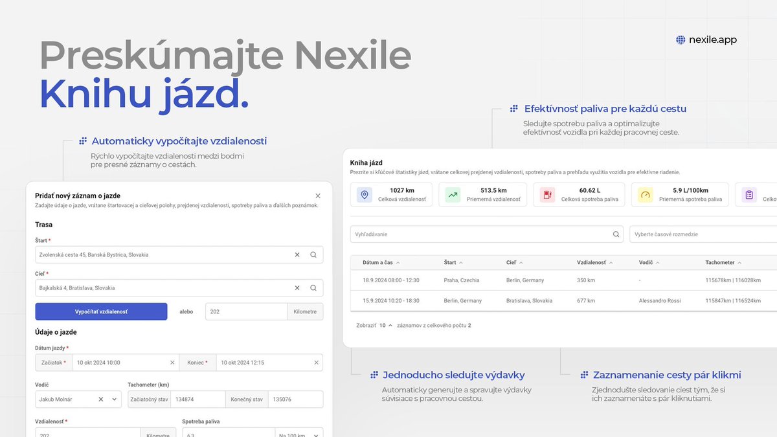Click the Cieľ address input Bajkalská 4
Viewport: 777px width, 437px height.
179,287
